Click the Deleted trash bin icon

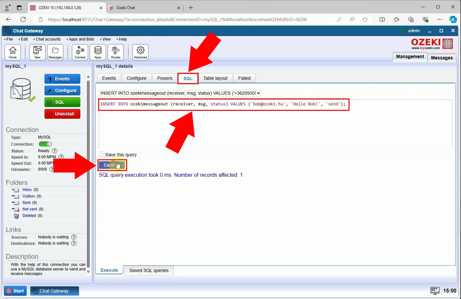coord(16,216)
